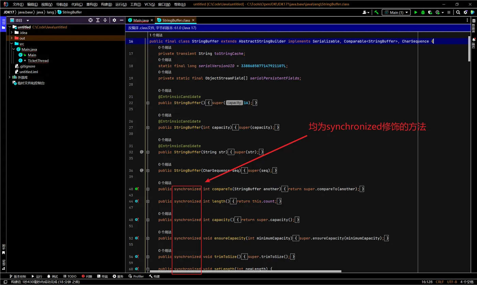Viewport: 477px width, 285px height.
Task: Click line separator CRLF in status bar
Action: (440, 282)
